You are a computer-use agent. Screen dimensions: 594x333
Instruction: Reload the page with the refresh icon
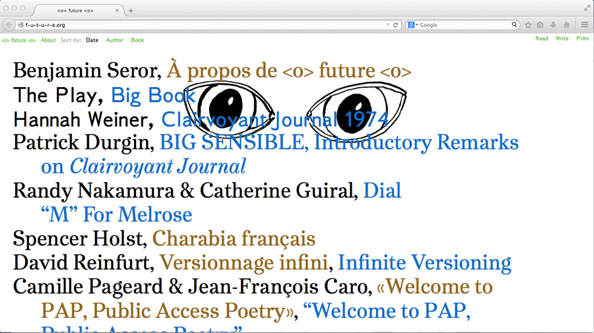pos(396,25)
